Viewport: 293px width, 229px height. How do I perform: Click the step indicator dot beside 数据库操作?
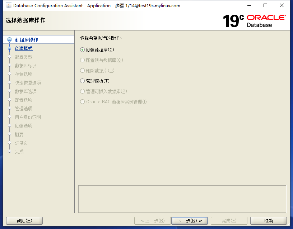[x=10, y=39]
